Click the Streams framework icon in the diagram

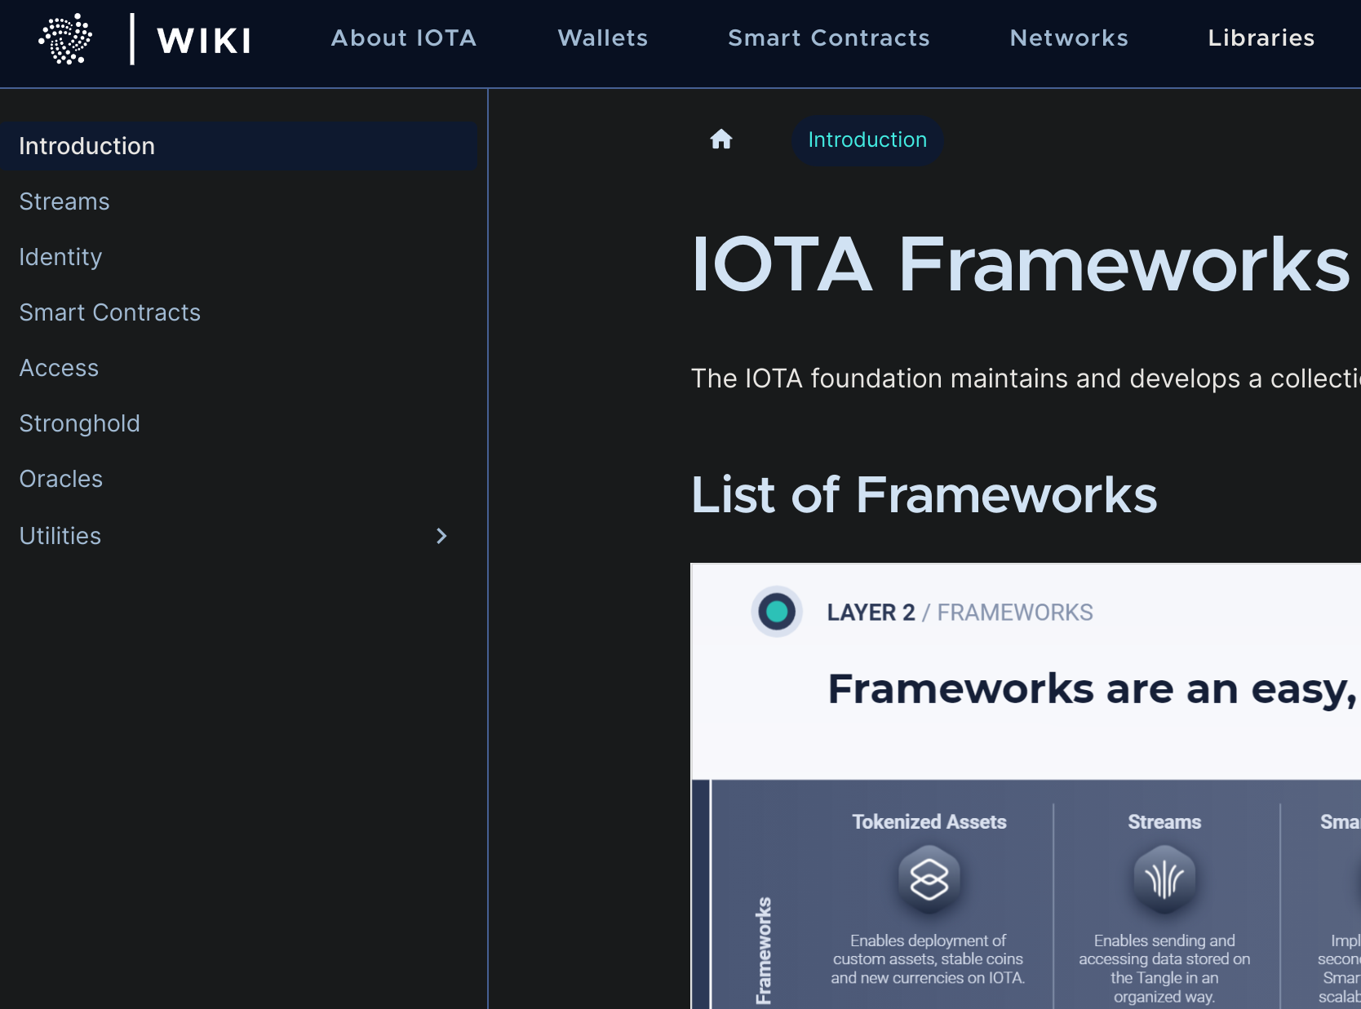coord(1164,880)
